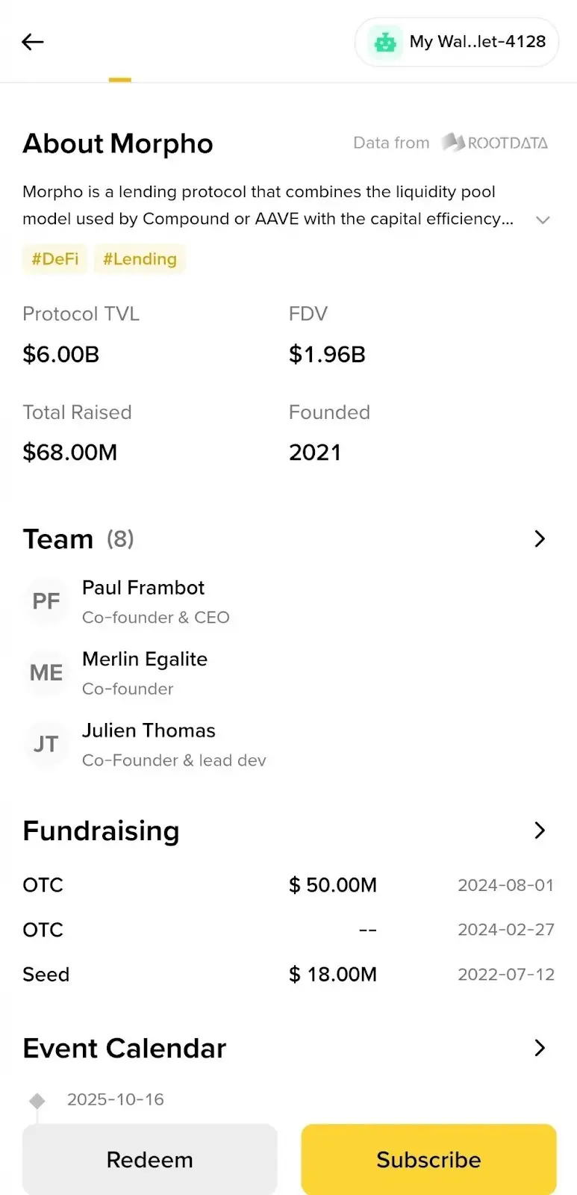Click the RootData logo
577x1195 pixels.
pos(495,143)
